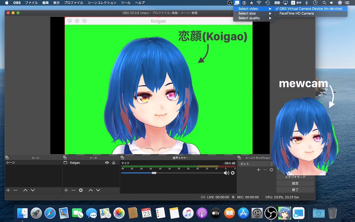Open the mewcam app in the Dock
355x222 pixels.
(299, 213)
